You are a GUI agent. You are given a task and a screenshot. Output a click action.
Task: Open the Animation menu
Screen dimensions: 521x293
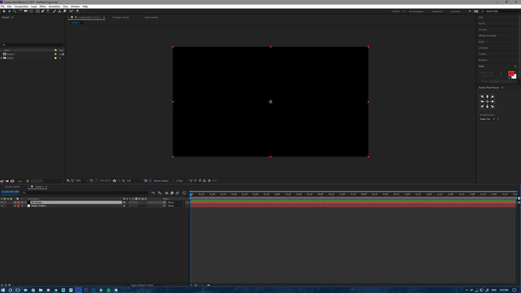pos(54,6)
